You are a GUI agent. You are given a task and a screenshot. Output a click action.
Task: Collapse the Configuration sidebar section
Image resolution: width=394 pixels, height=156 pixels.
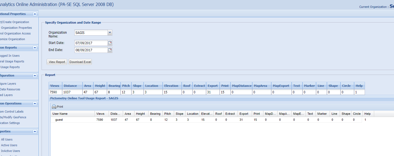35,75
